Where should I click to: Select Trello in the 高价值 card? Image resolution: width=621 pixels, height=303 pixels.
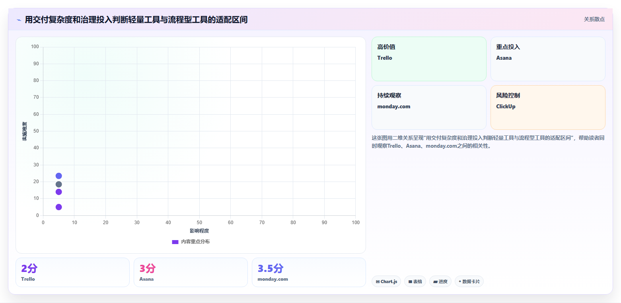(385, 58)
